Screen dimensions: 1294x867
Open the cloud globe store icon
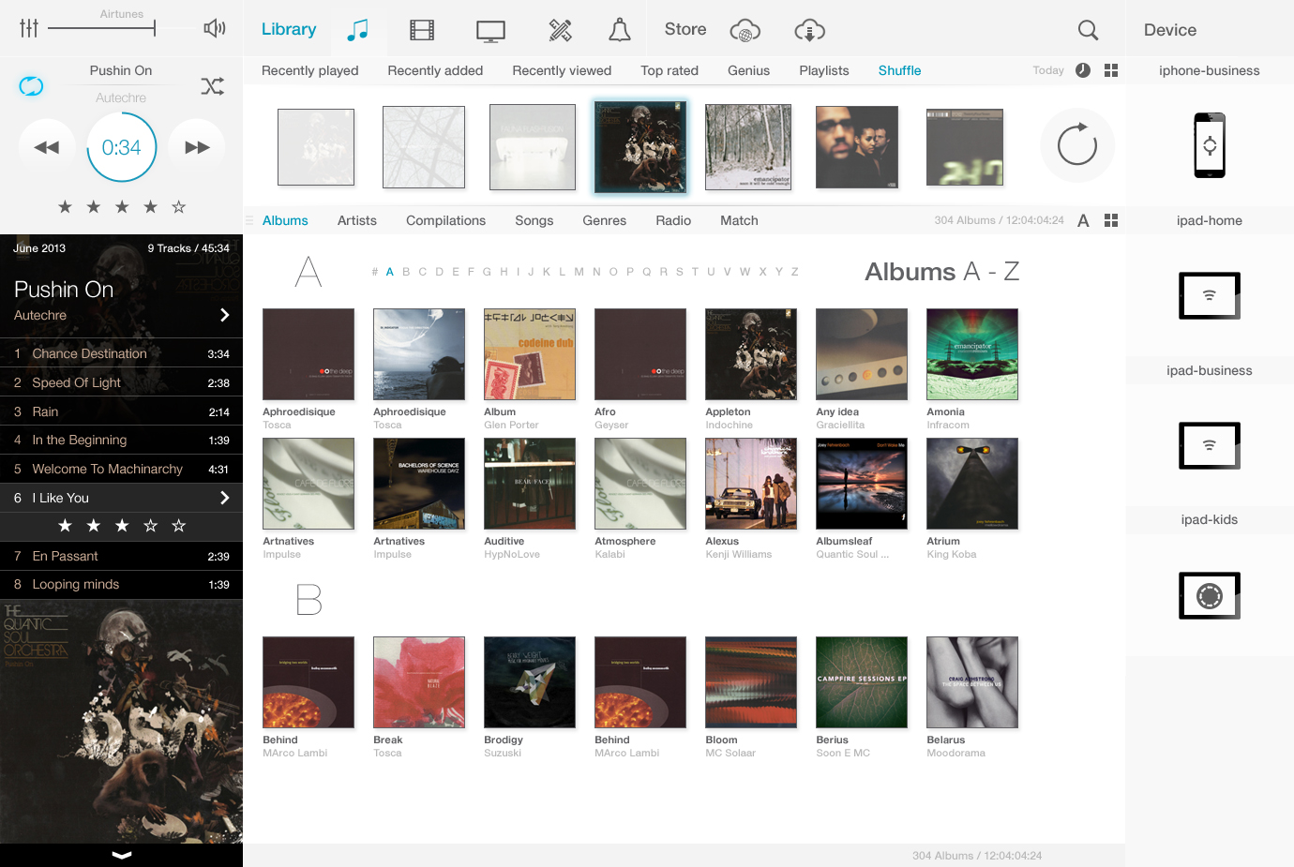coord(745,31)
